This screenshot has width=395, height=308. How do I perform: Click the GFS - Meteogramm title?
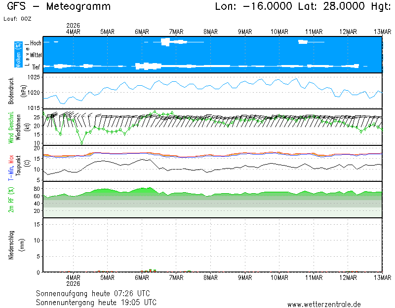[59, 7]
